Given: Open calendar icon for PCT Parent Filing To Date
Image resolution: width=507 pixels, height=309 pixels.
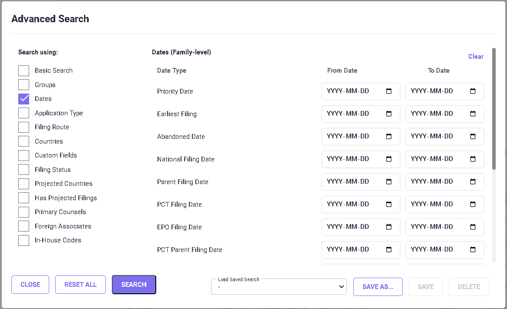Looking at the screenshot, I should pyautogui.click(x=473, y=250).
